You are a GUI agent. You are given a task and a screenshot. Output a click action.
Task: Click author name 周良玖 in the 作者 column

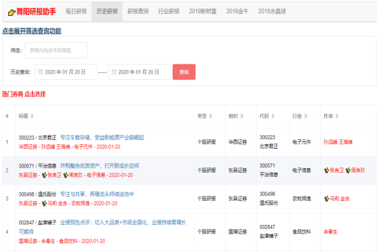point(358,171)
